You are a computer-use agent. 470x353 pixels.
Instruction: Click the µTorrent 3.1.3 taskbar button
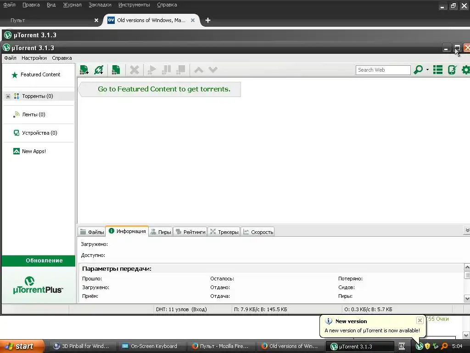pyautogui.click(x=359, y=347)
